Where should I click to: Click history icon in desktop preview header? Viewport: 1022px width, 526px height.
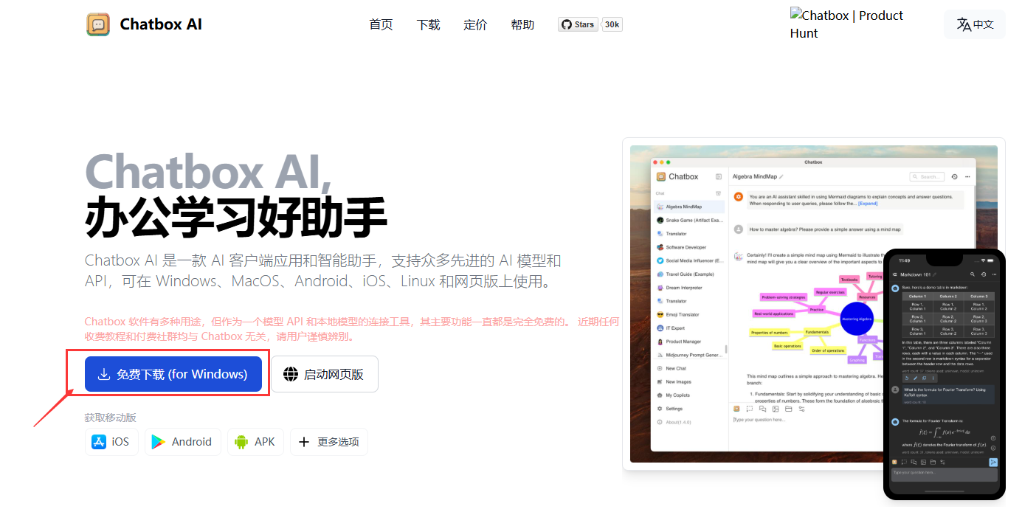(955, 177)
